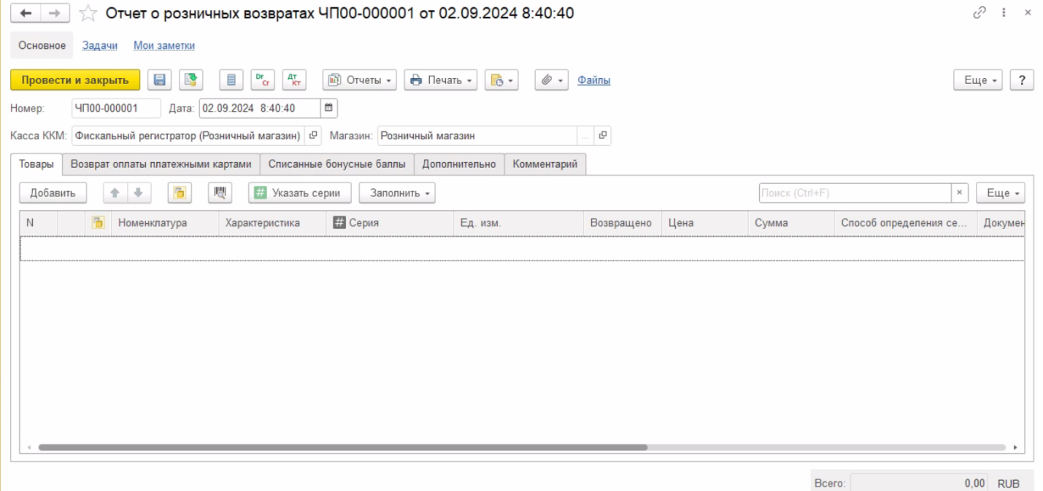1043x491 pixels.
Task: Click the barcode search icon
Action: 220,193
